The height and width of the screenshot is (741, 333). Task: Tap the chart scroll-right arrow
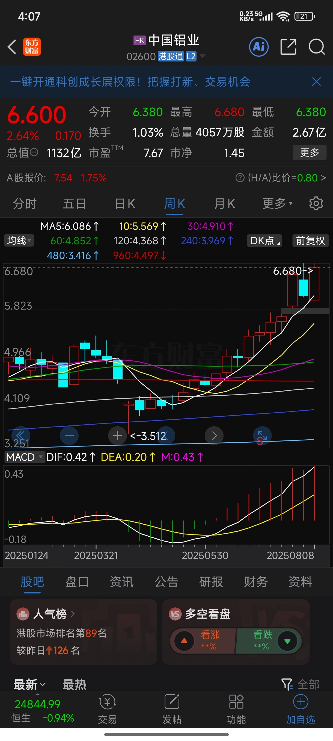214,436
